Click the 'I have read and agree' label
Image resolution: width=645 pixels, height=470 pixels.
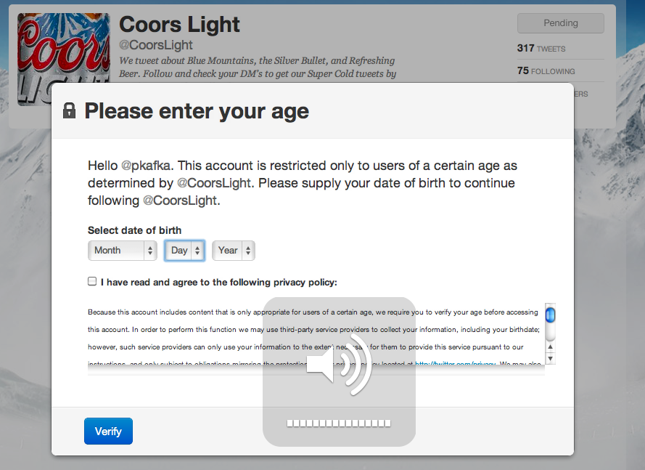click(x=219, y=282)
